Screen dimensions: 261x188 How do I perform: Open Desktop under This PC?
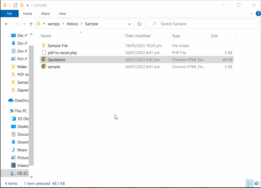tap(20, 127)
